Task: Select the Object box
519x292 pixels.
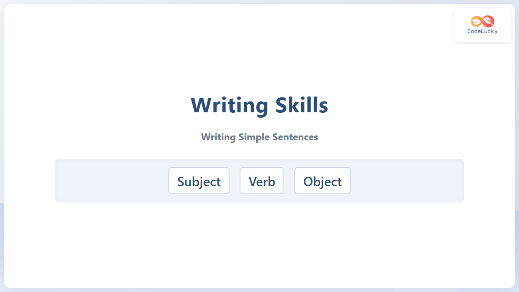Action: (322, 181)
